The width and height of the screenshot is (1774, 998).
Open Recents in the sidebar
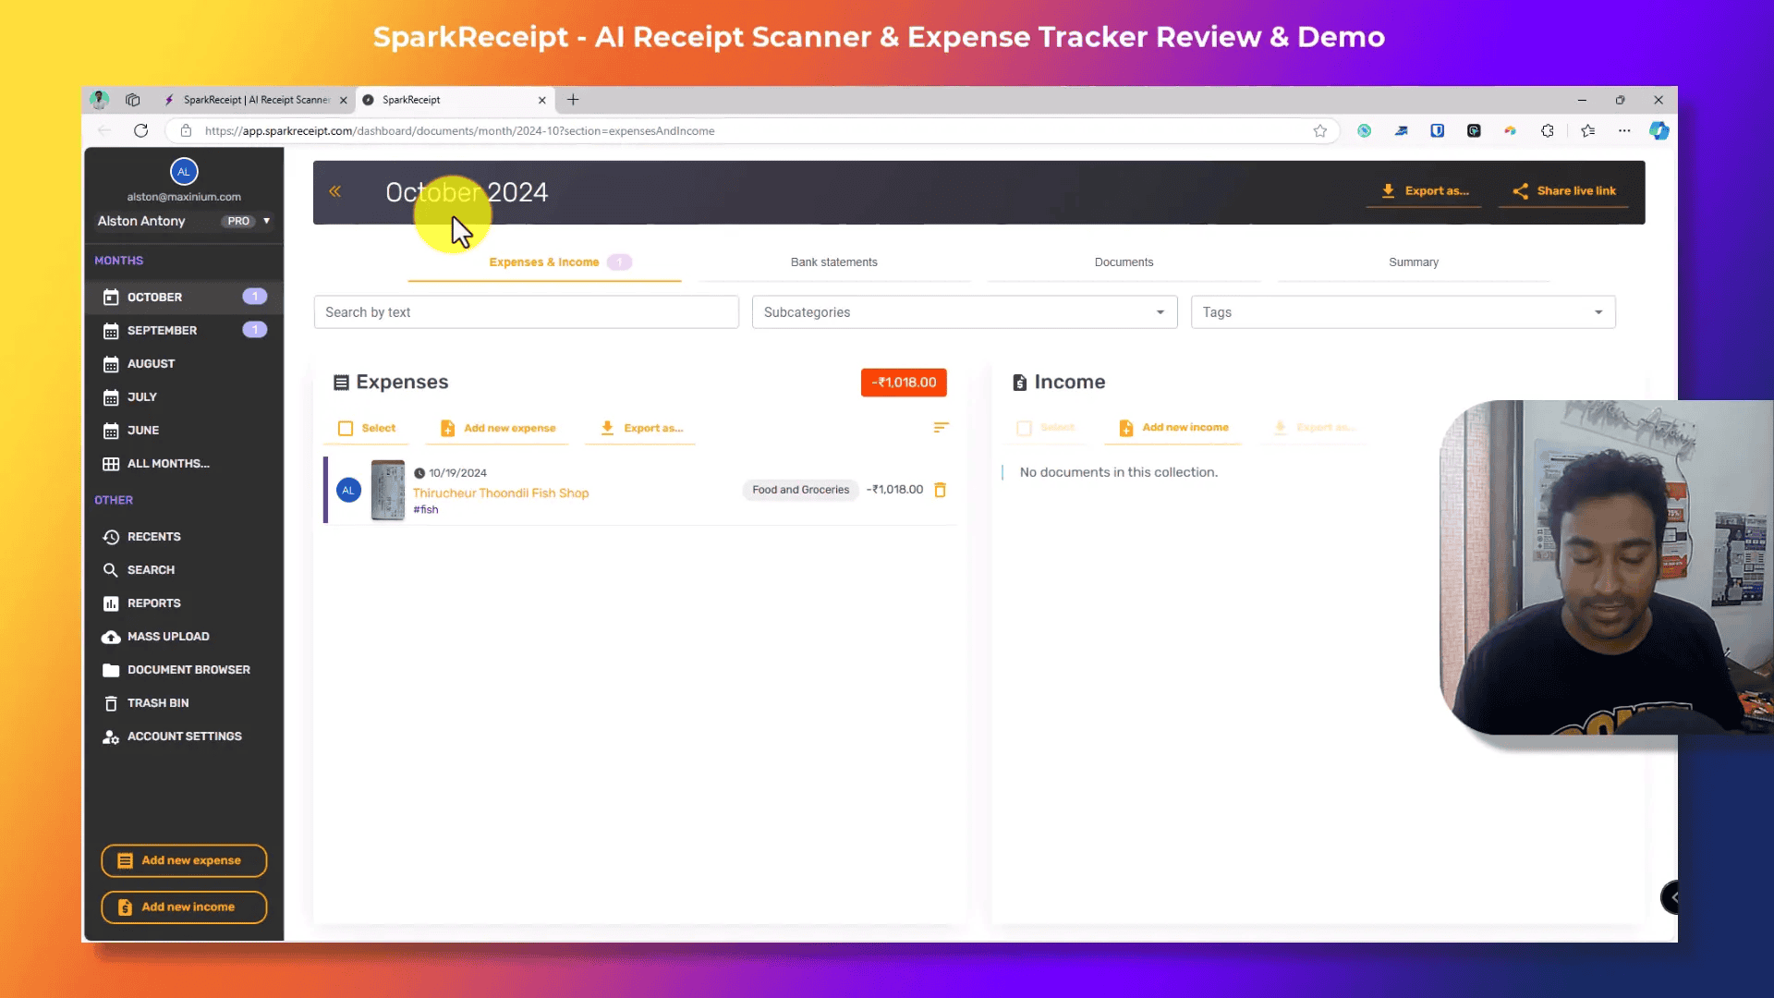point(184,536)
